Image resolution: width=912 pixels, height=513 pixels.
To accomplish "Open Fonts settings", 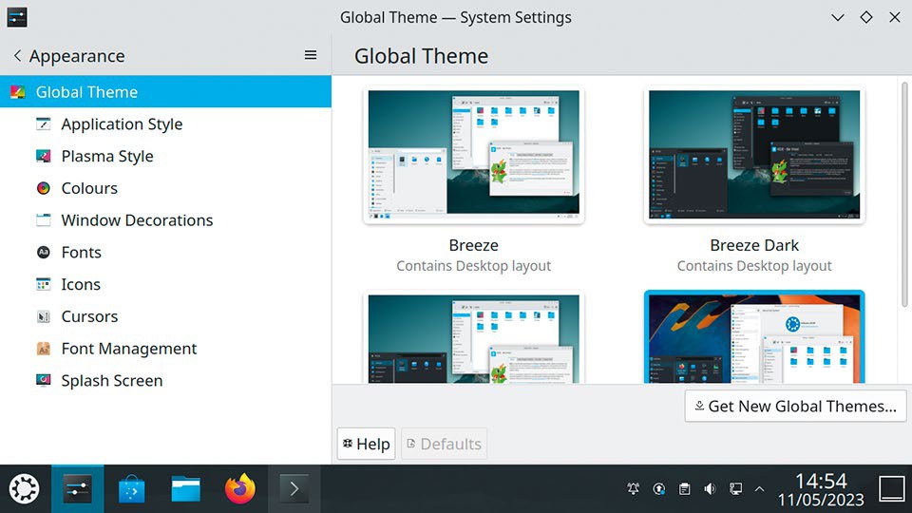I will [165, 252].
